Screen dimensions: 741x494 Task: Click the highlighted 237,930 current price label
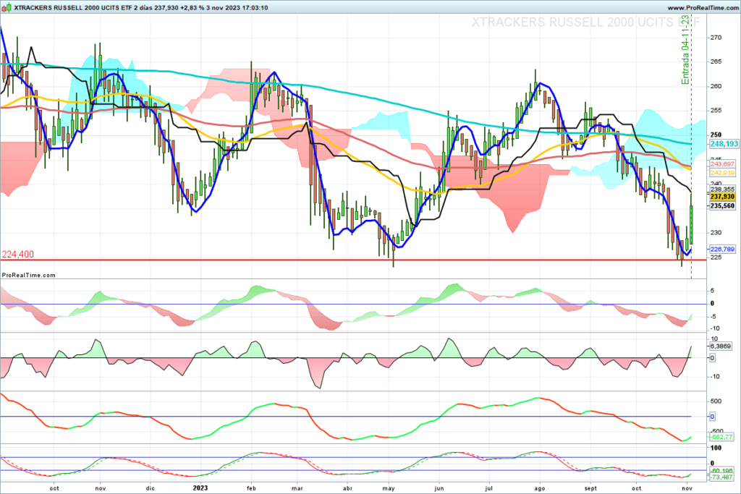click(x=722, y=197)
